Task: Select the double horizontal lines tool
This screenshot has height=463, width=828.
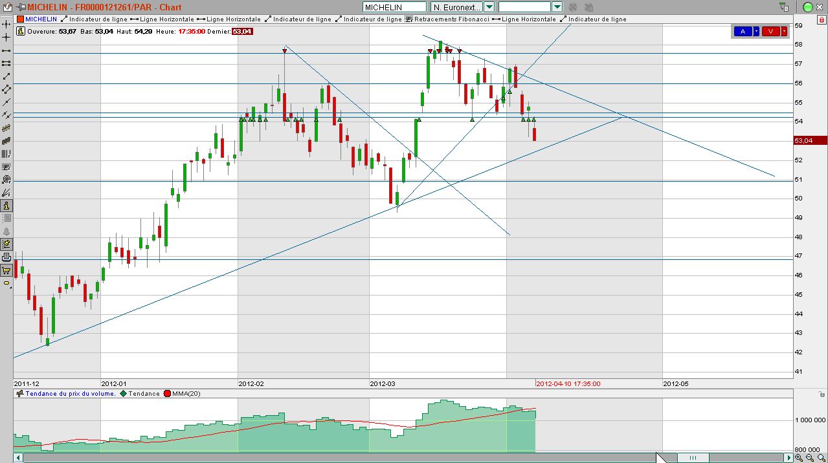Action: pos(6,63)
